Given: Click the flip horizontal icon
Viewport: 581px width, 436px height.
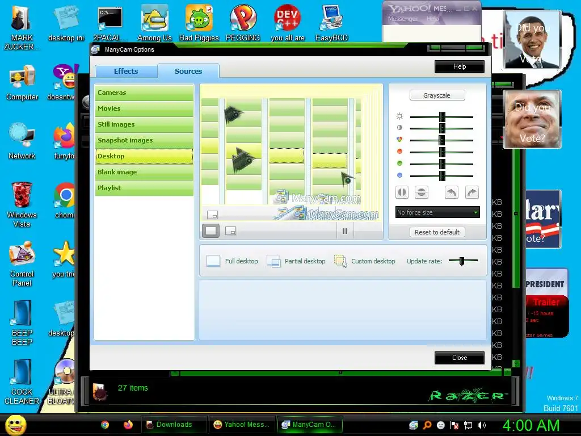Looking at the screenshot, I should tap(402, 192).
